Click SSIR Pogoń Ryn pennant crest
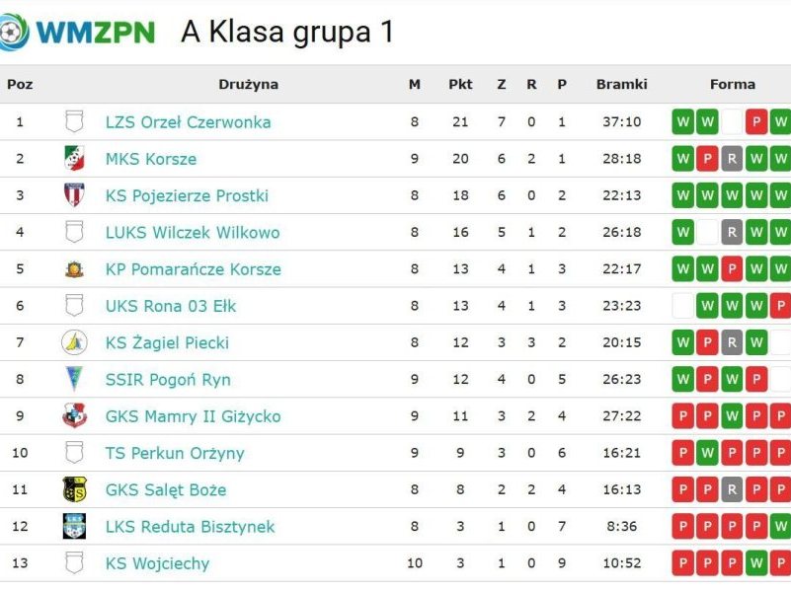Screen dimensions: 791x592 point(74,380)
